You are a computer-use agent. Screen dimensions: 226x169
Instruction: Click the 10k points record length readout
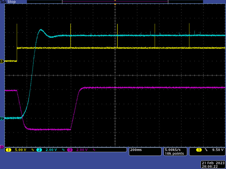[x=174, y=154]
